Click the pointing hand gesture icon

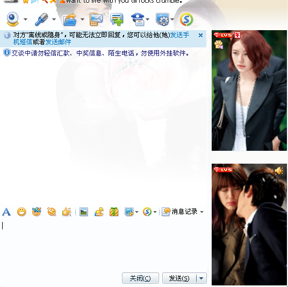click(67, 212)
